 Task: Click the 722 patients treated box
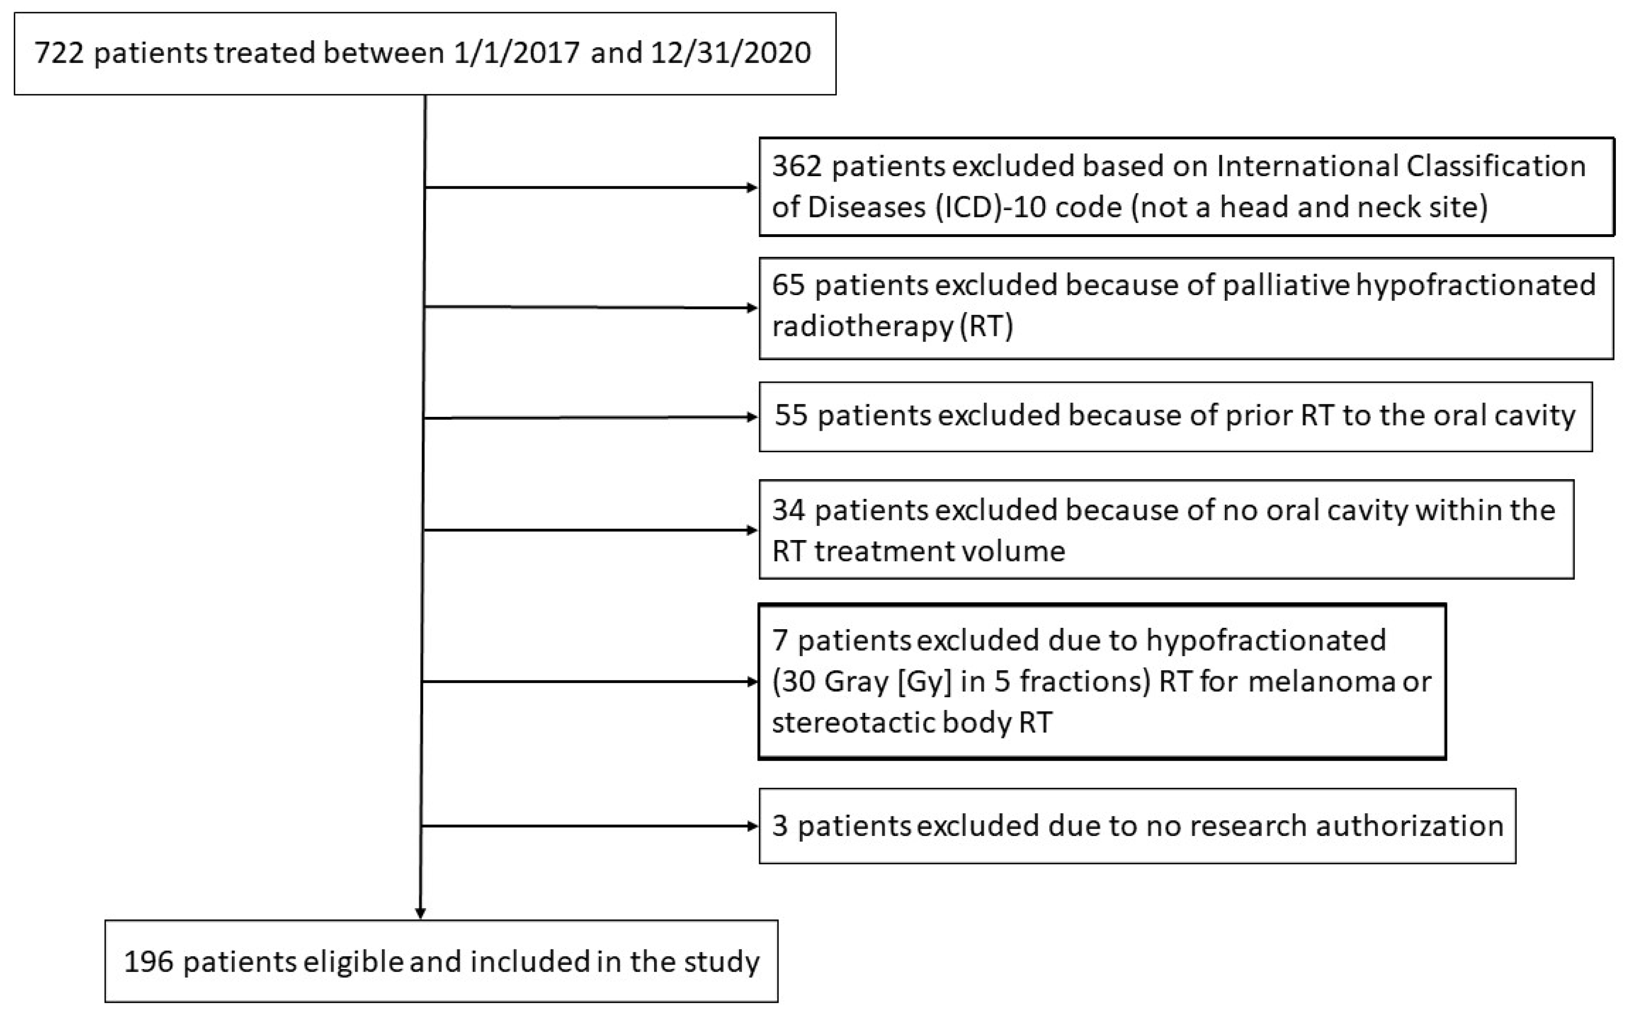(x=424, y=53)
